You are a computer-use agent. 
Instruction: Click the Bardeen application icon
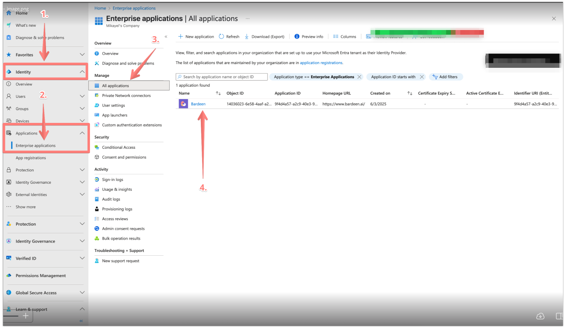(183, 104)
